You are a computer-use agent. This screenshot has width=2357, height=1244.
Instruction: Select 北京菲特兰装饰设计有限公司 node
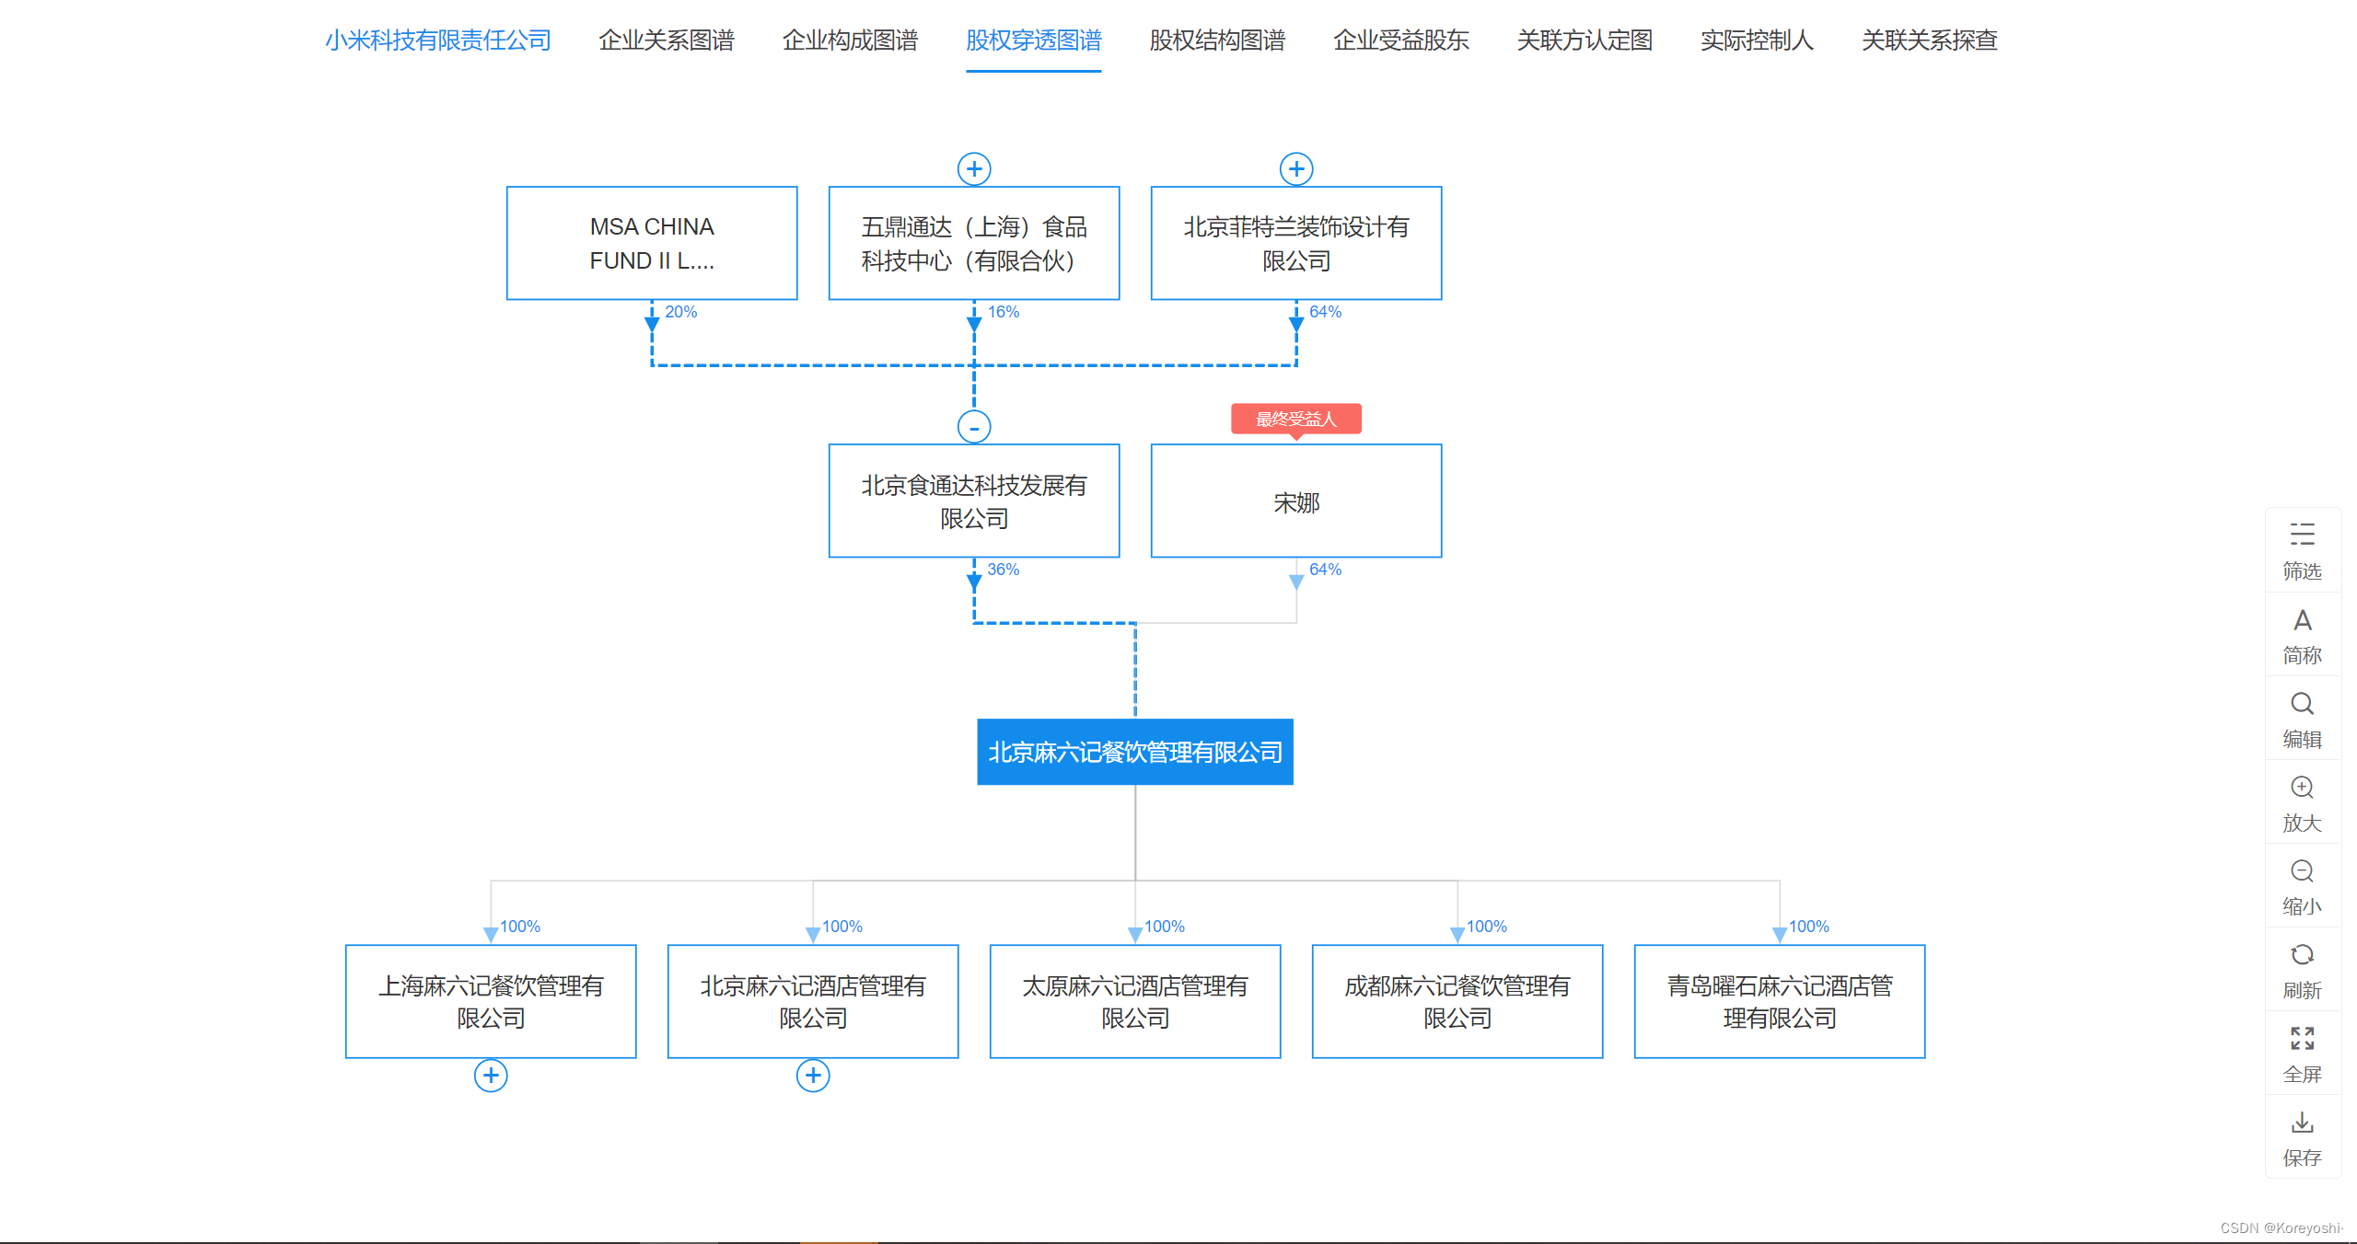[x=1296, y=243]
